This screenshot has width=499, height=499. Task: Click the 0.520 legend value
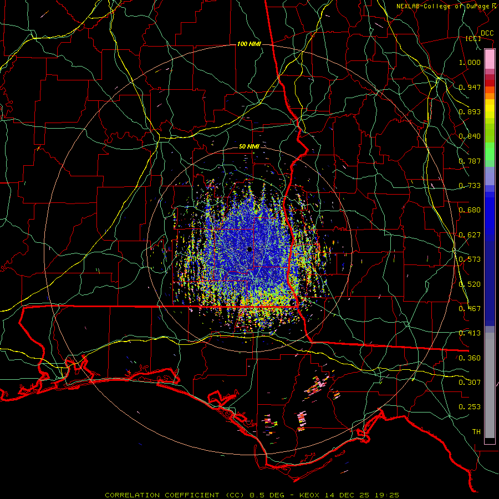tap(470, 284)
